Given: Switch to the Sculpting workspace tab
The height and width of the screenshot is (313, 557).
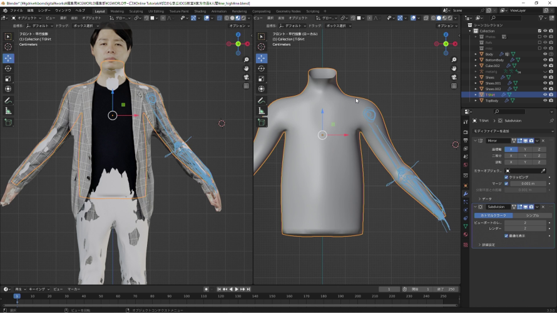Looking at the screenshot, I should [x=136, y=11].
